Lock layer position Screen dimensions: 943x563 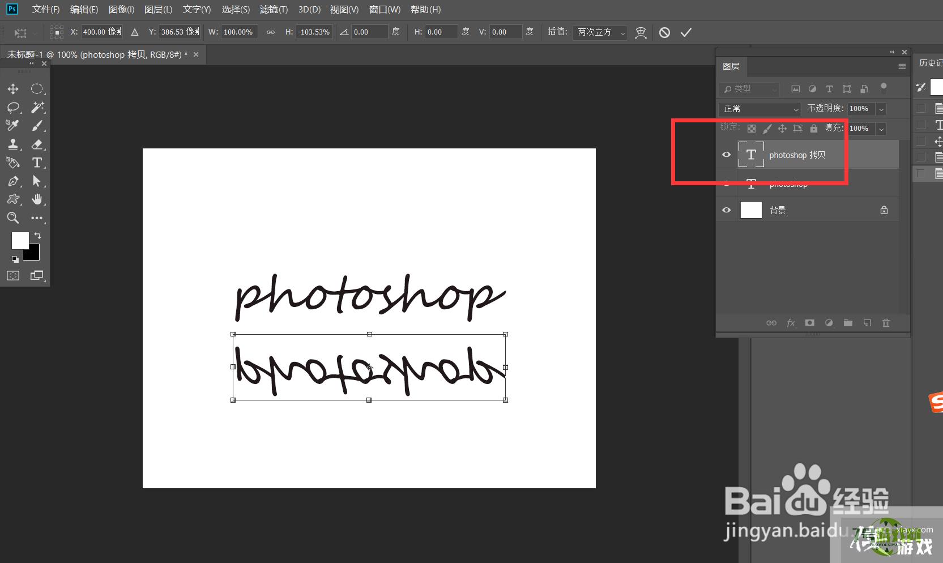pyautogui.click(x=782, y=129)
